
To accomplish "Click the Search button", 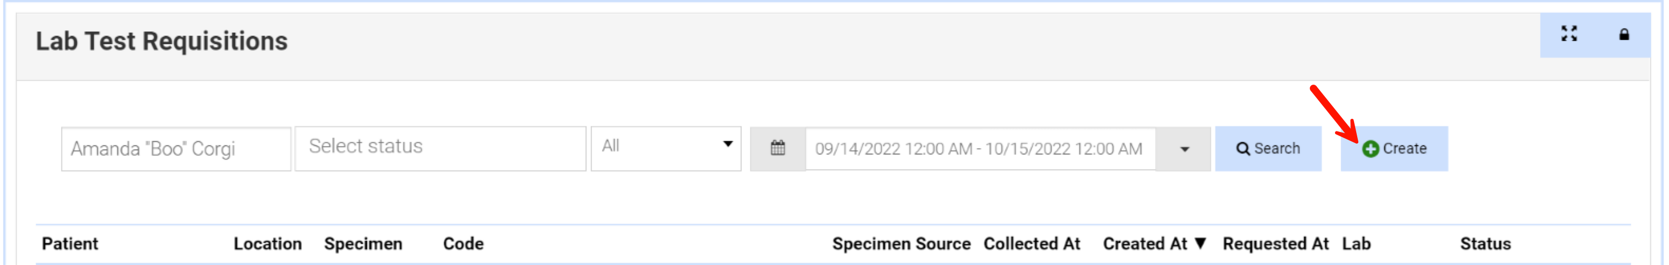I will click(1268, 149).
